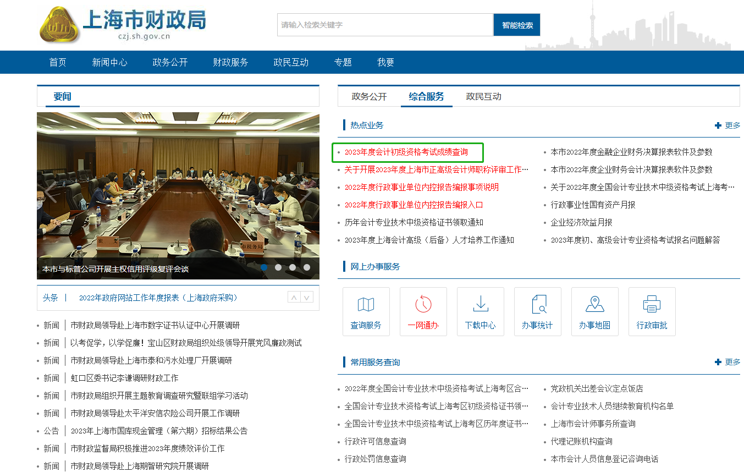Select the second carousel pagination dot
744x472 pixels.
point(278,267)
